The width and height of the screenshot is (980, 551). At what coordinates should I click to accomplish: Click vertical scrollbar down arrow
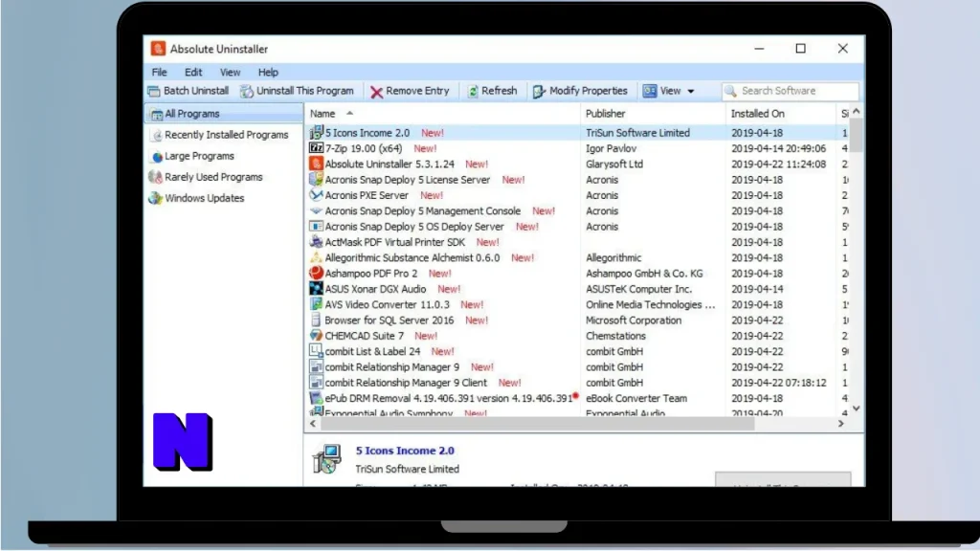pos(857,408)
